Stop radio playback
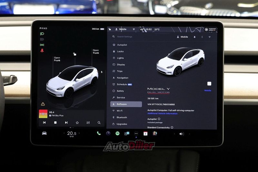This screenshot has width=258, height=172. [55, 122]
